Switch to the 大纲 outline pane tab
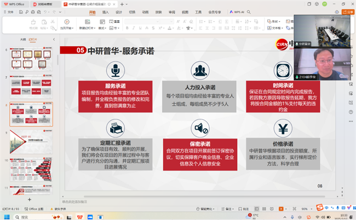This screenshot has width=356, height=220. (x=22, y=39)
